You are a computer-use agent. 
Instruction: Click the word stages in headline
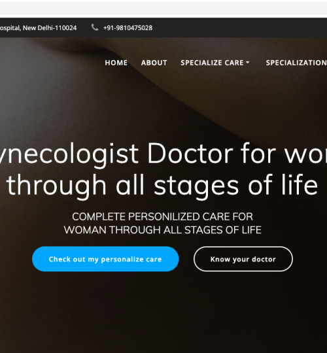click(196, 186)
